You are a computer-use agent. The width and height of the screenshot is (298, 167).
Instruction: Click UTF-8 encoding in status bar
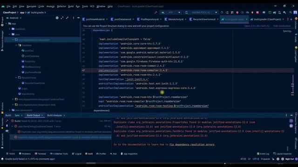click(256, 159)
